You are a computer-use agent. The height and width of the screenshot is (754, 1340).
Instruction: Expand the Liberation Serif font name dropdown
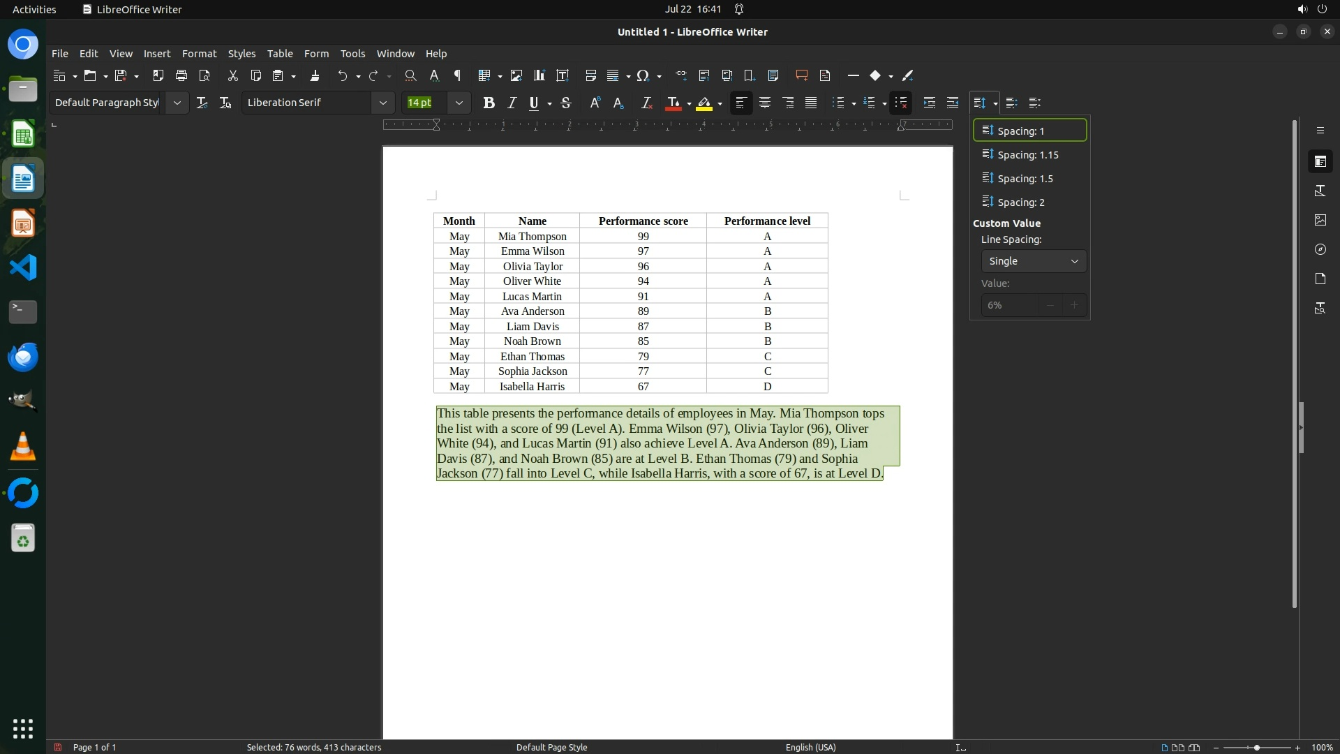382,103
